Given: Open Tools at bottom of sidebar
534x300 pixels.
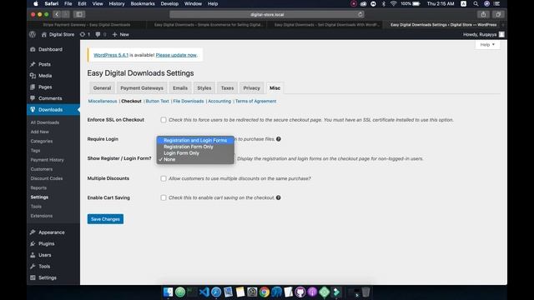Looking at the screenshot, I should (44, 267).
